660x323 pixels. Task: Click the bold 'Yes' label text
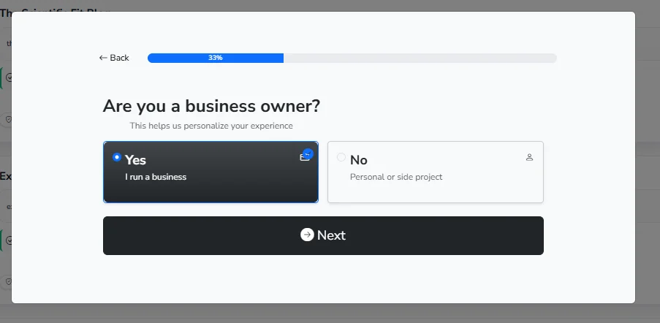(x=135, y=160)
